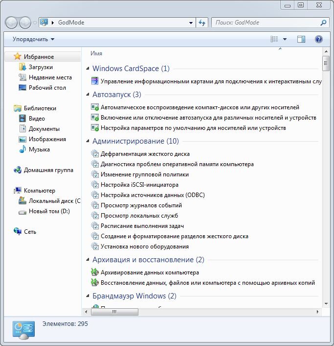This screenshot has height=346, width=334.
Task: Click icon of Восстановление данных, файлов или компьютера
Action: tap(95, 283)
